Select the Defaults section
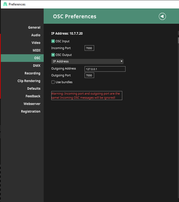Viewport: 179px width, 202px height. 34,89
